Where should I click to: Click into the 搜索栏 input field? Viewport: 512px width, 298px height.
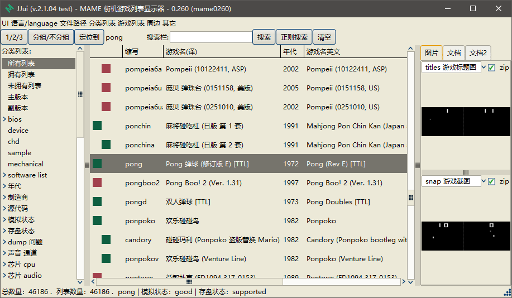(211, 37)
